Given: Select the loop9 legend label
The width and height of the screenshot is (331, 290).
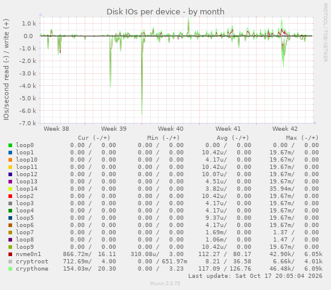Looking at the screenshot, I should [x=25, y=247].
